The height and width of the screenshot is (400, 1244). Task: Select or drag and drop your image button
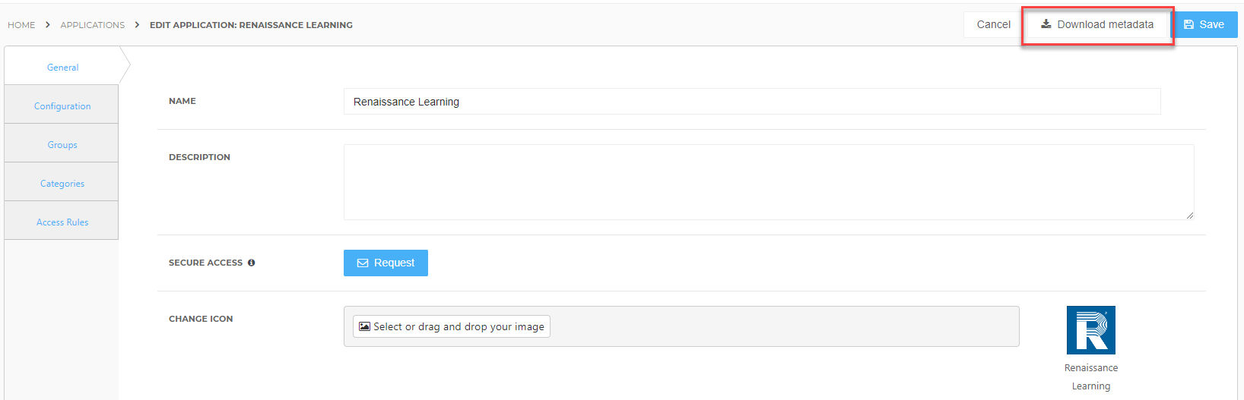click(452, 326)
